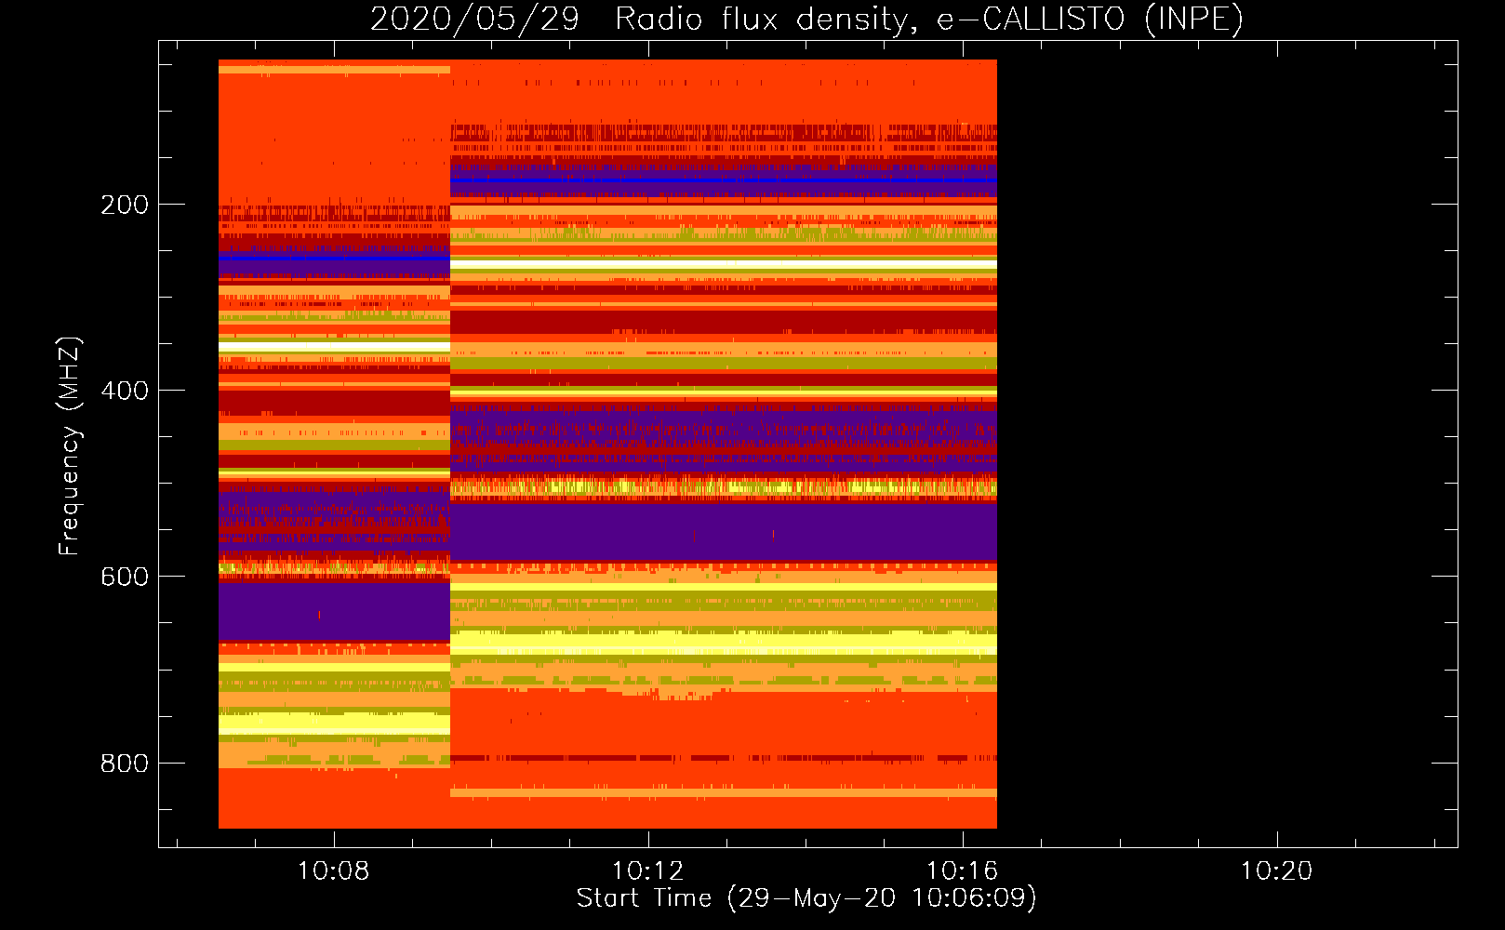Click the 400 frequency tick label
The height and width of the screenshot is (930, 1505).
(125, 391)
